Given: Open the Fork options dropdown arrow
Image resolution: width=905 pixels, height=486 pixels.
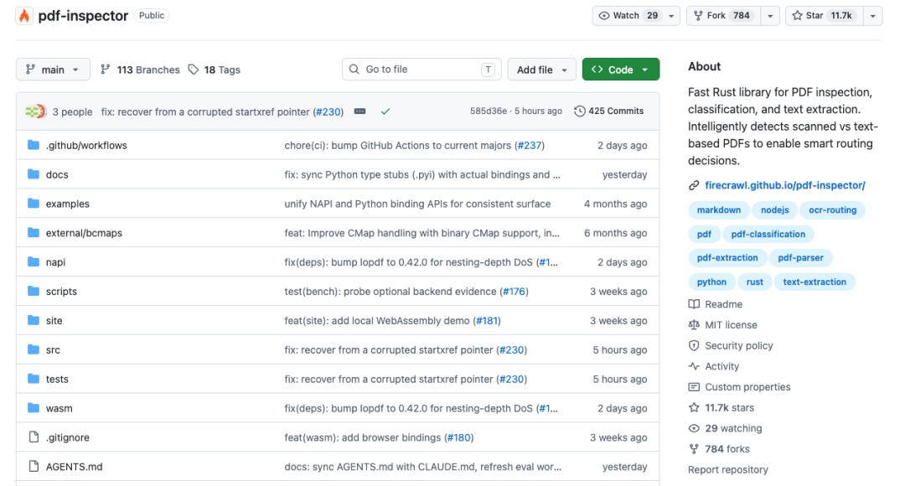Looking at the screenshot, I should click(770, 16).
